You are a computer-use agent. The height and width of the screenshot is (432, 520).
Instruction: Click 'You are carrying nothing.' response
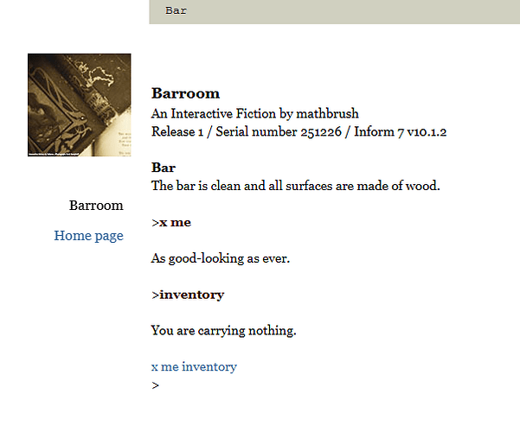[223, 331]
